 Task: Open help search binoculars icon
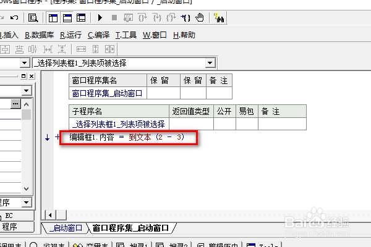coord(219,18)
